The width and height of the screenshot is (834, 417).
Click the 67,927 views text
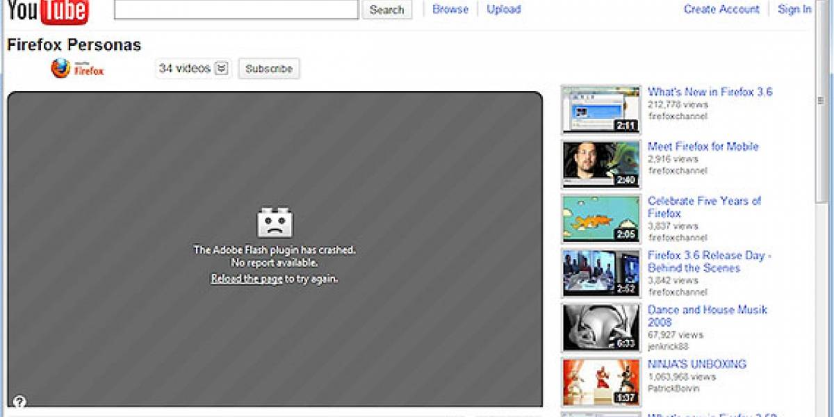click(x=676, y=335)
